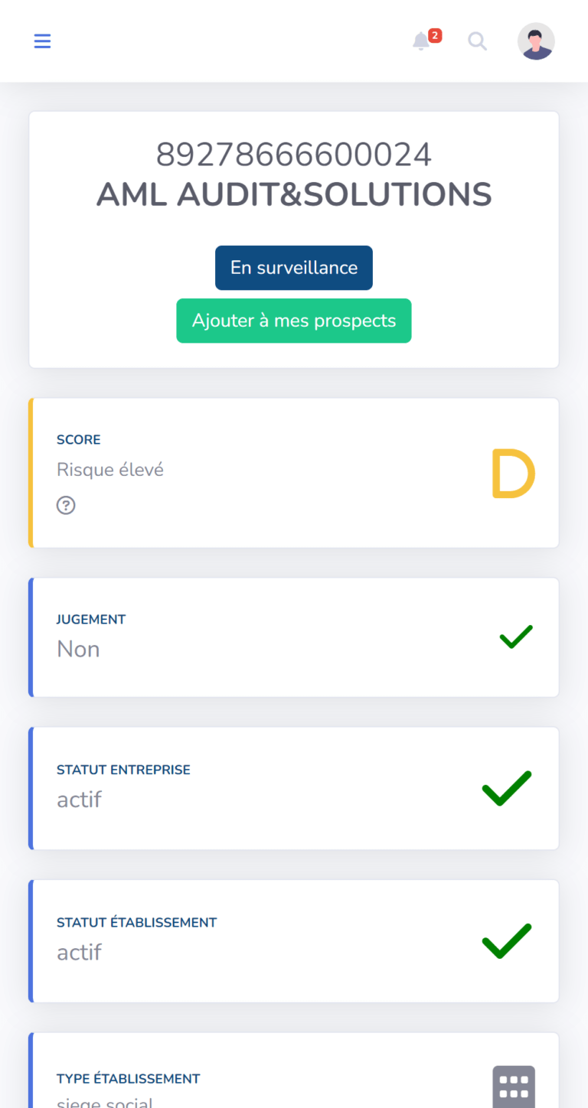The height and width of the screenshot is (1108, 588).
Task: Select the Statut Établissement card
Action: pyautogui.click(x=294, y=941)
